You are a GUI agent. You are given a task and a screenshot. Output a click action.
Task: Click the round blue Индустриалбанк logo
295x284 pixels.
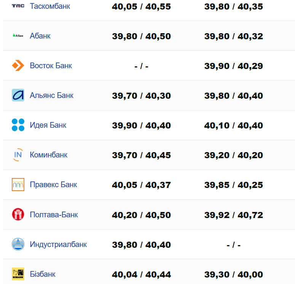[18, 244]
